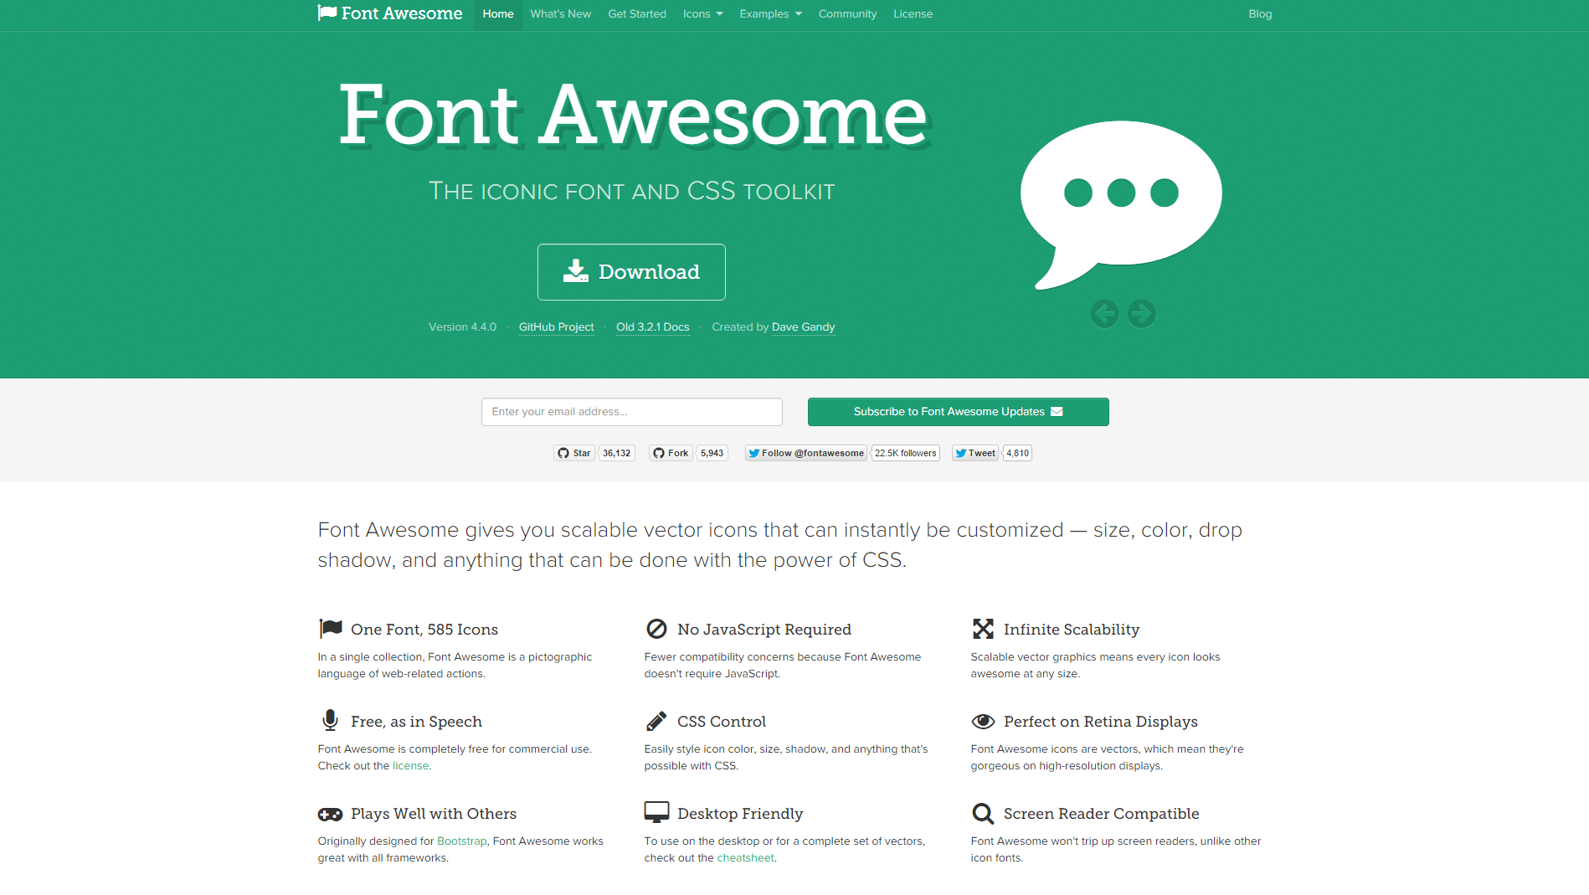The height and width of the screenshot is (895, 1589).
Task: Click the CSS Control heading
Action: (722, 722)
